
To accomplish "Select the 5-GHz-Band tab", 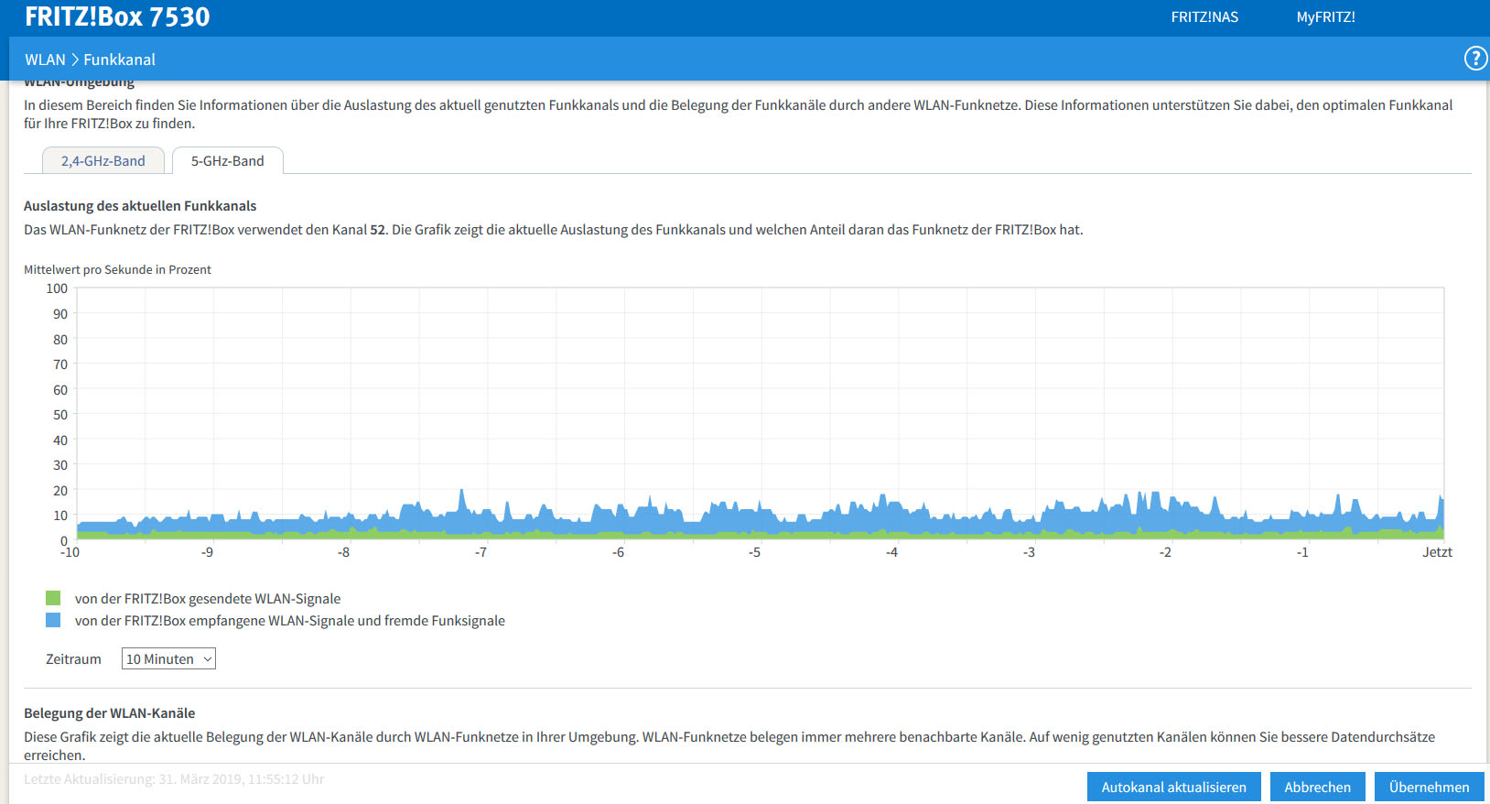I will (x=228, y=160).
